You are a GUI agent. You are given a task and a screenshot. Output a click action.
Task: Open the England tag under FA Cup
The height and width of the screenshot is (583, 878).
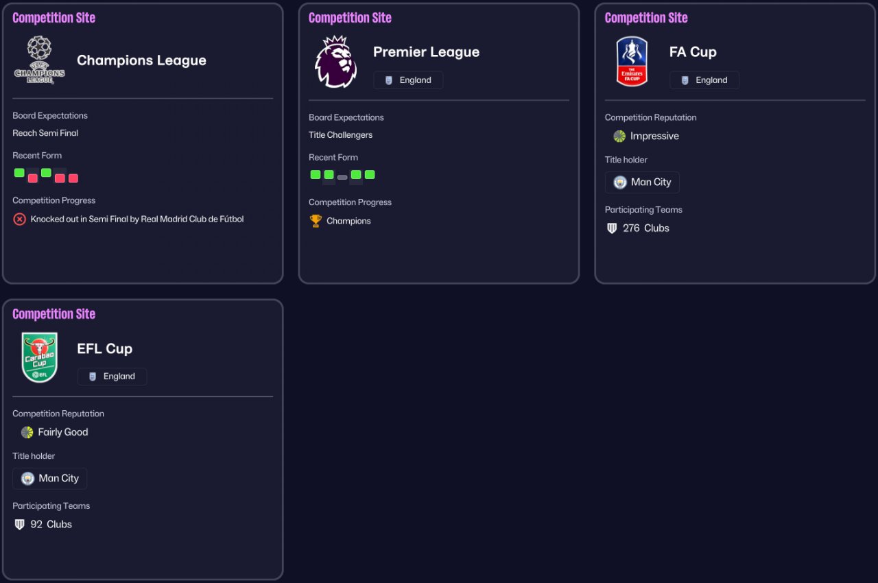(x=704, y=80)
